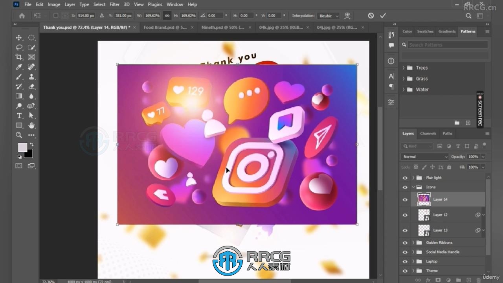The image size is (503, 283).
Task: Toggle the maintain aspect ratio link
Action: tap(167, 16)
